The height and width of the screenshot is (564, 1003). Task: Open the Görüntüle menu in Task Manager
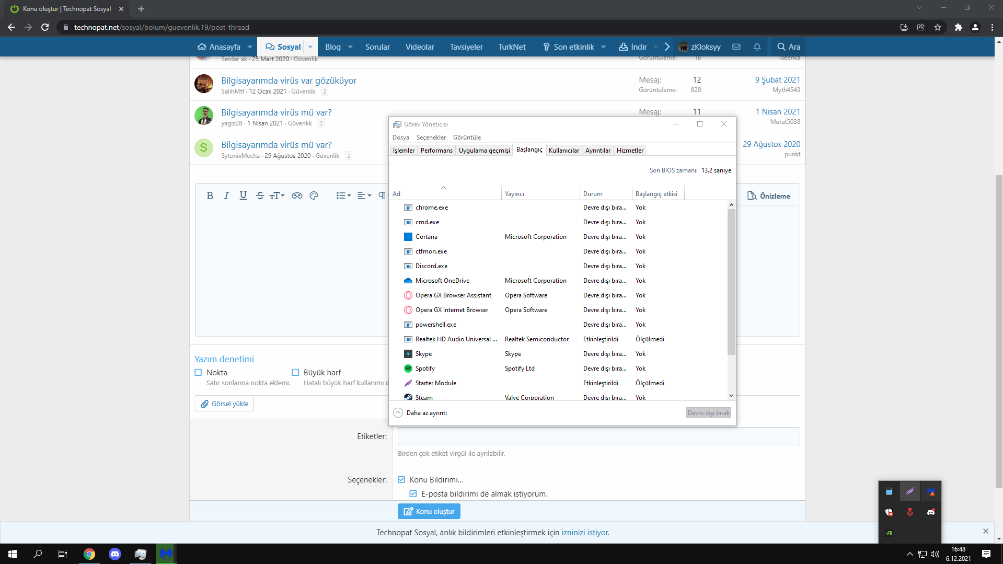[x=467, y=137]
